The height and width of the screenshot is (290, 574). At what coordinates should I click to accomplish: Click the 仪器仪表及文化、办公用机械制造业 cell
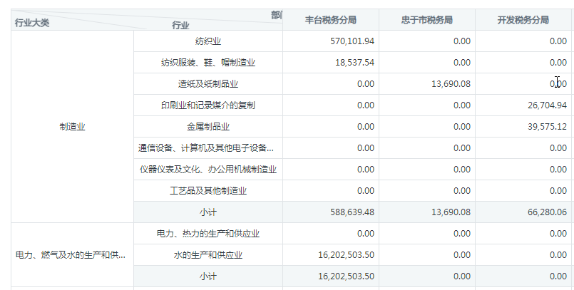point(208,170)
